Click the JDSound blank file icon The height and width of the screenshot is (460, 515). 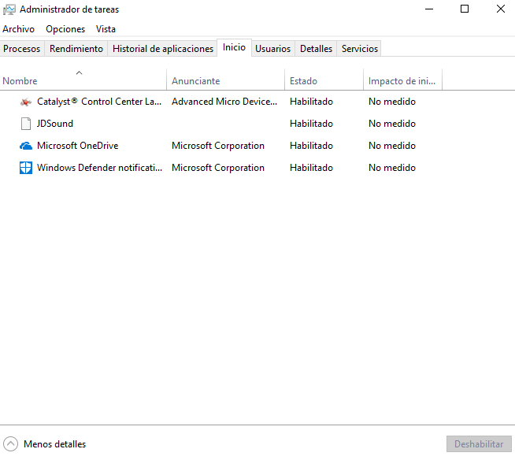(x=26, y=124)
